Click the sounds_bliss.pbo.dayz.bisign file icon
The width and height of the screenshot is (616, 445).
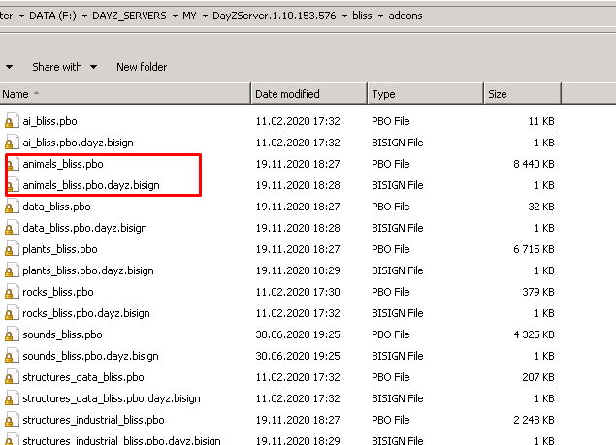(12, 356)
